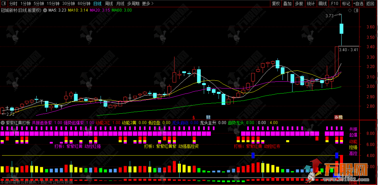
Task: Click the MA5: 3.23 label
Action: tap(57, 10)
